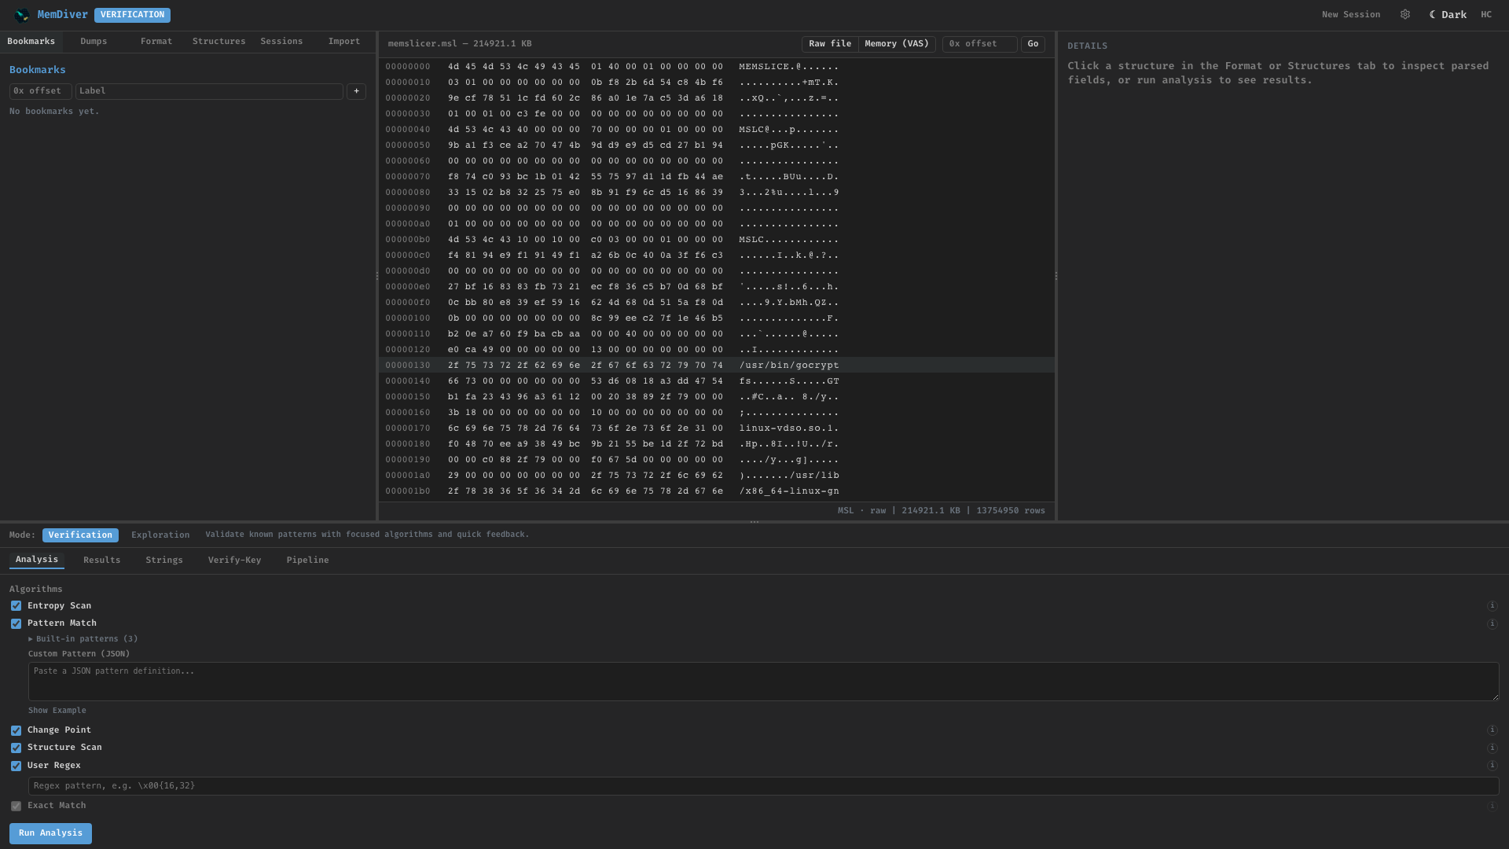Open the Analysis tab
This screenshot has width=1509, height=849.
37,560
